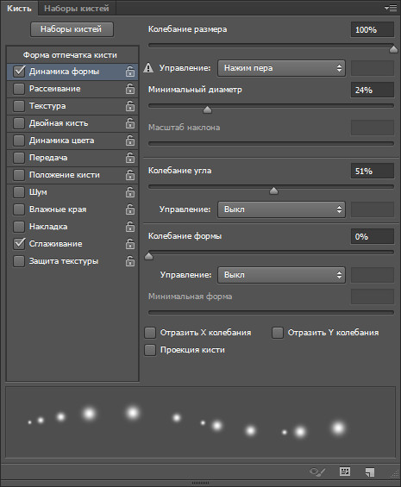Click the warning triangle near Управление

tap(148, 68)
